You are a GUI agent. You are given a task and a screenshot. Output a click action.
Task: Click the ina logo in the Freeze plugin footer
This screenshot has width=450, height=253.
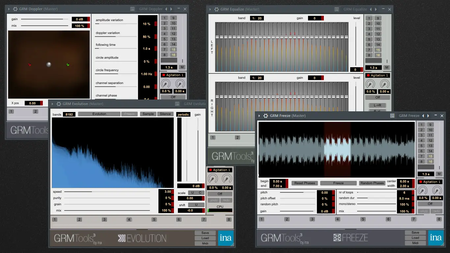pyautogui.click(x=436, y=237)
